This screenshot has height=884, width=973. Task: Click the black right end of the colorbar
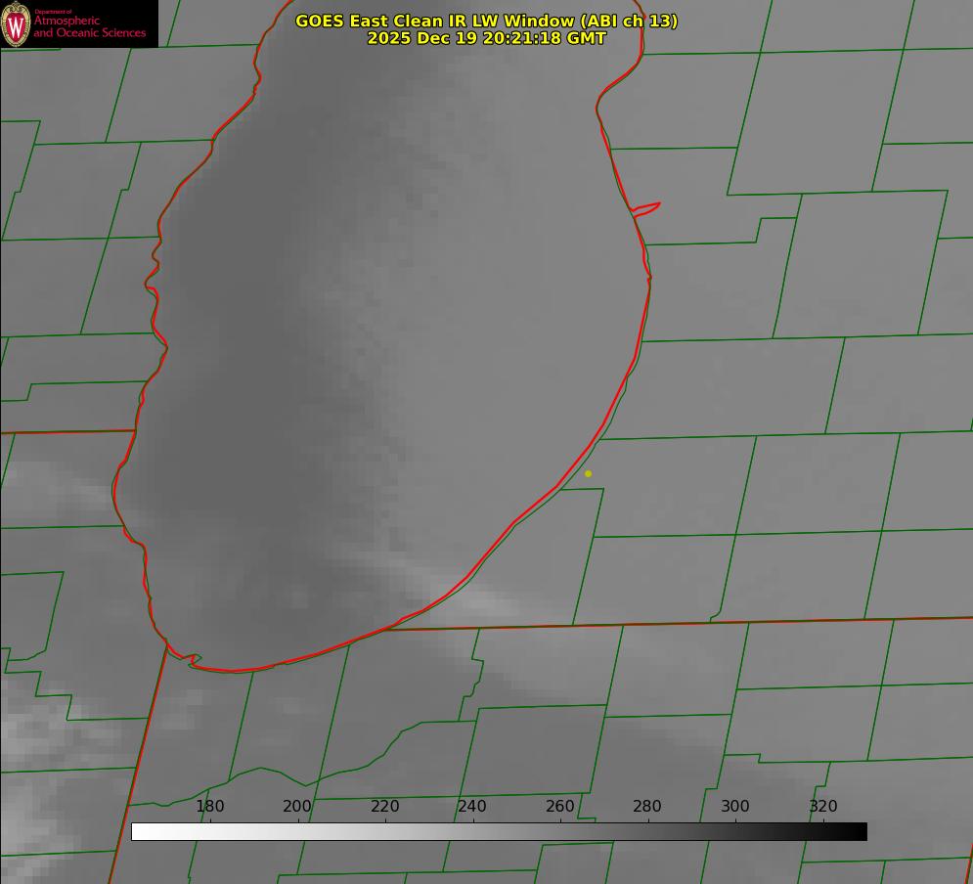[860, 831]
